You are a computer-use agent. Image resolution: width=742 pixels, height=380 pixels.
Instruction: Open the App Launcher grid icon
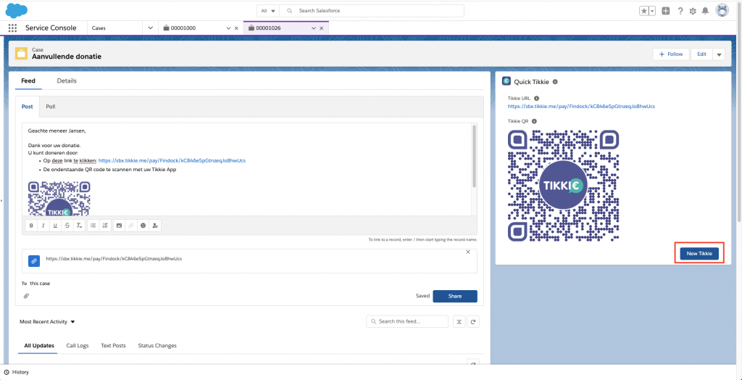pyautogui.click(x=12, y=28)
